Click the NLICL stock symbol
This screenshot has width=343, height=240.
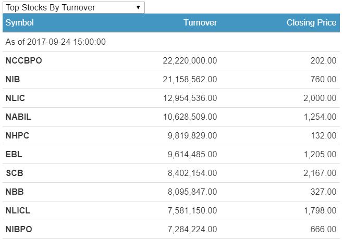[18, 211]
